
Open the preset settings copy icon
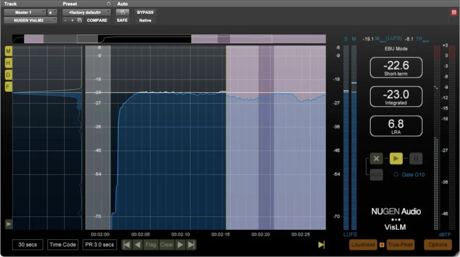(80, 20)
